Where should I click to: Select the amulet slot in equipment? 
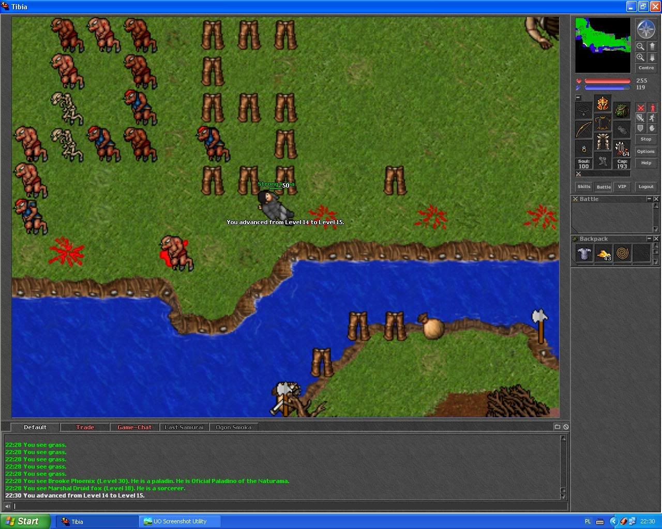[x=584, y=111]
